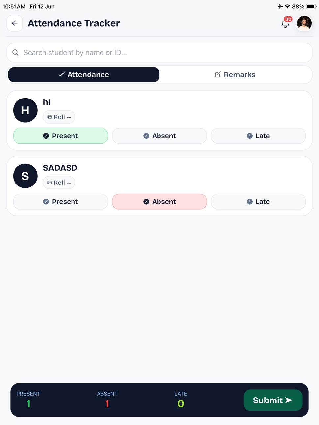Mark hi as Absent
The width and height of the screenshot is (319, 425).
pyautogui.click(x=159, y=136)
